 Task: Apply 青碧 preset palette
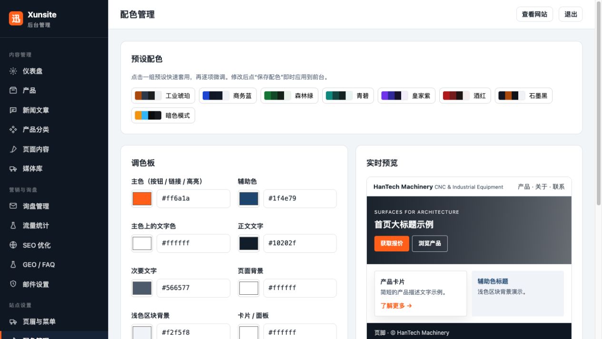tap(348, 96)
